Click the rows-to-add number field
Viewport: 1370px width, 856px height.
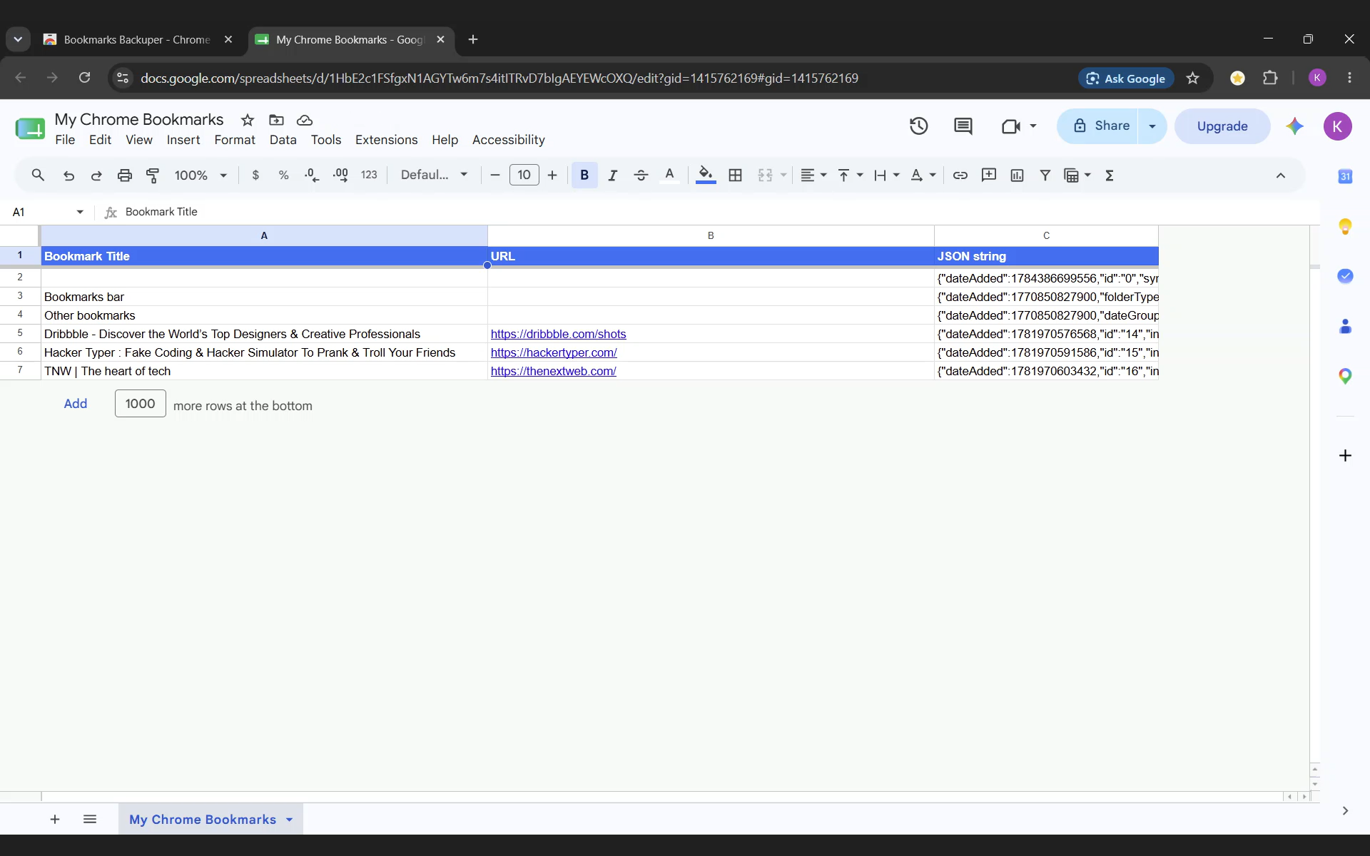[x=141, y=404]
